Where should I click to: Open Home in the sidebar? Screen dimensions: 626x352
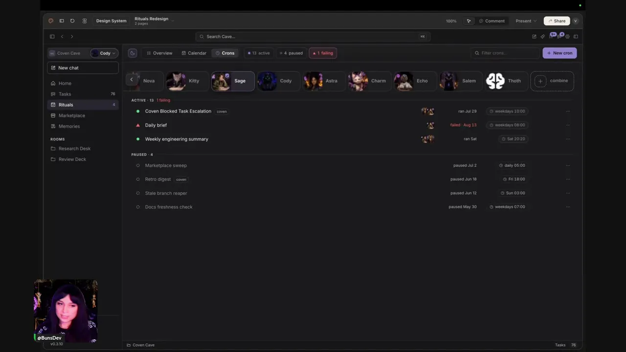click(83, 83)
